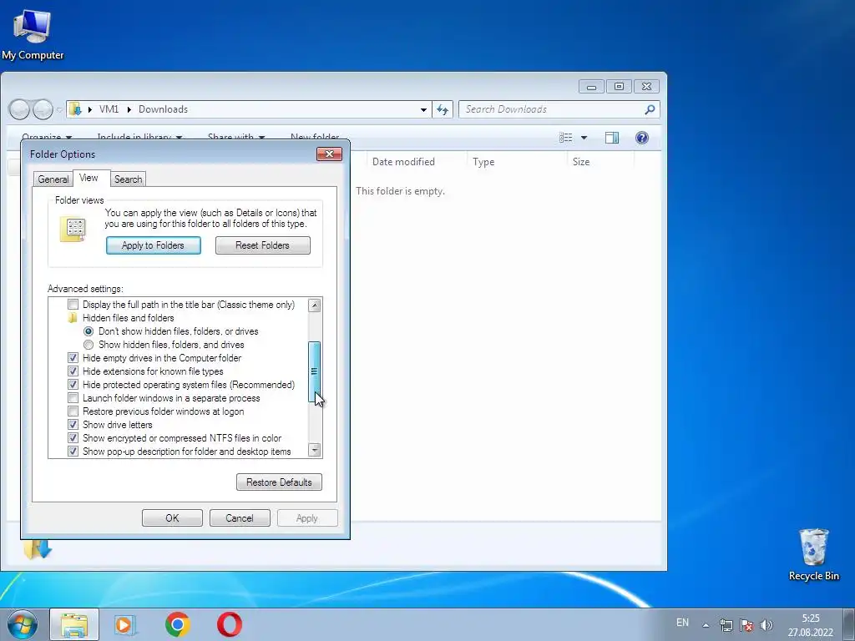Viewport: 855px width, 641px height.
Task: Click scrollbar down arrow in Advanced settings
Action: 315,450
